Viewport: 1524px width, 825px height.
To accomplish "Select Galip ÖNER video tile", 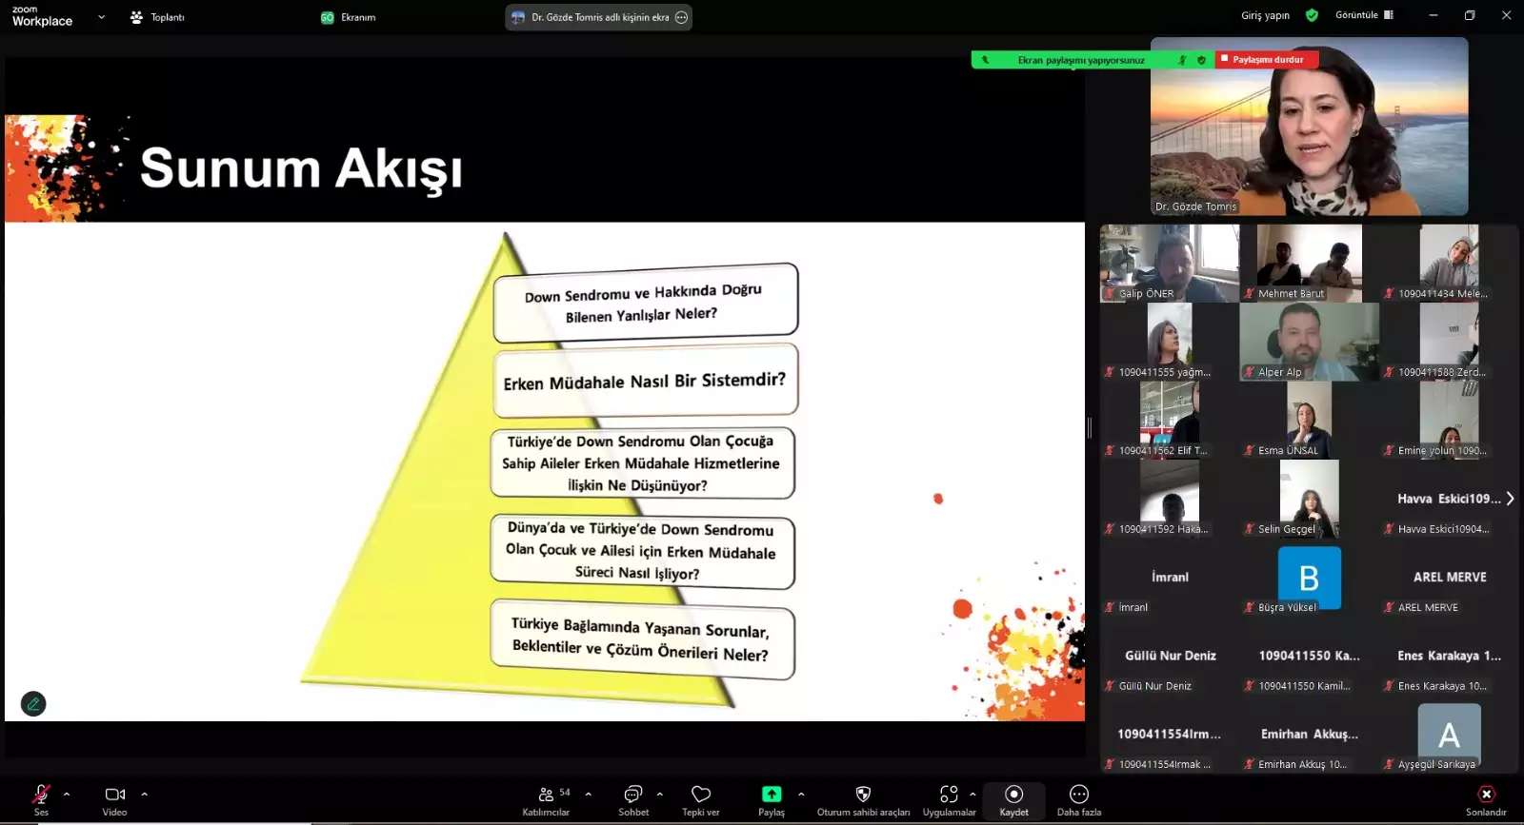I will [1170, 264].
